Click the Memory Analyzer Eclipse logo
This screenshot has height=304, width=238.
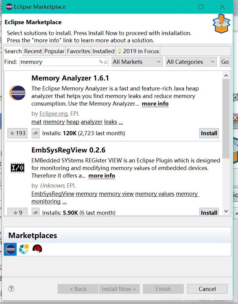pyautogui.click(x=17, y=93)
